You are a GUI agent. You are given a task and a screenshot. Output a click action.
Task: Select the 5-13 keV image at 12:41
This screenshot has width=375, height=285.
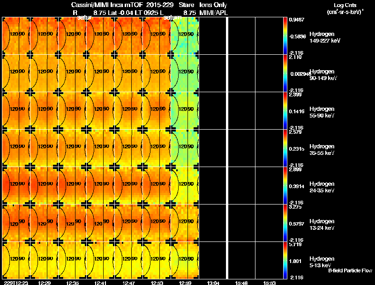tap(100, 260)
